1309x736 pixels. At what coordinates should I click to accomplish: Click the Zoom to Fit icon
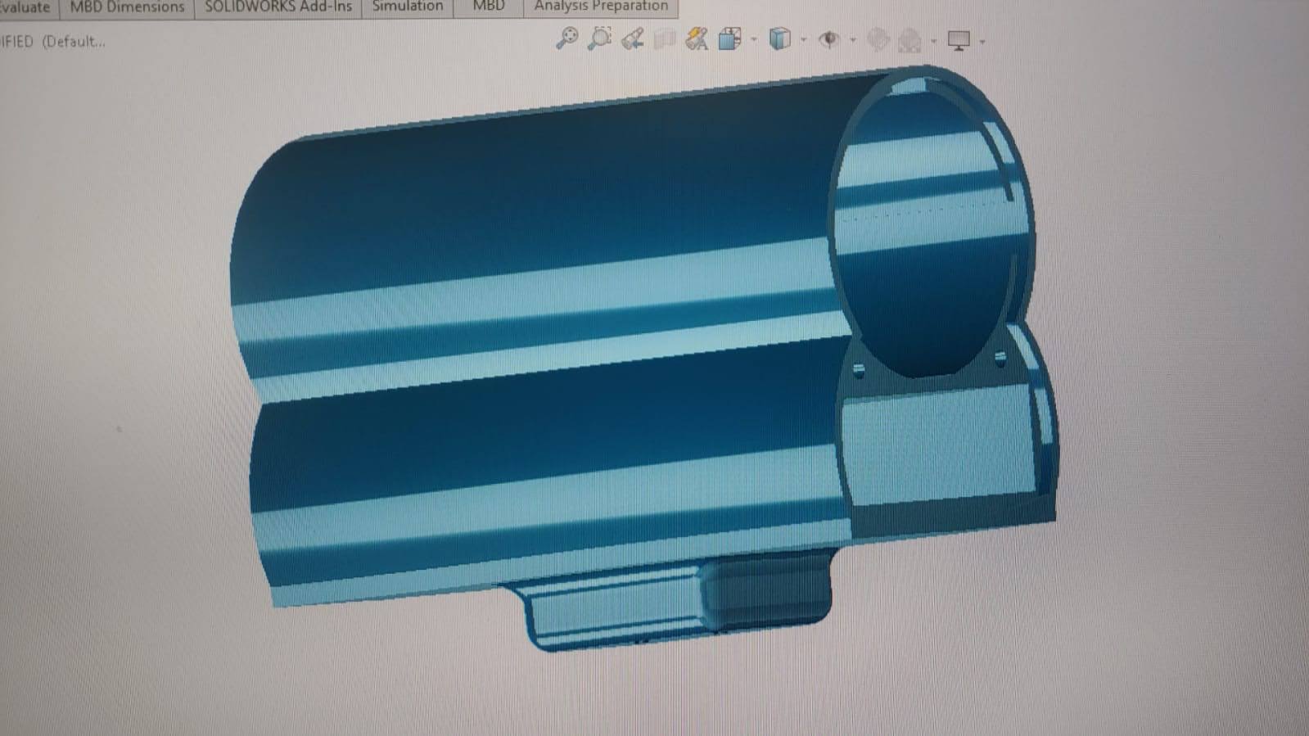[x=566, y=38]
